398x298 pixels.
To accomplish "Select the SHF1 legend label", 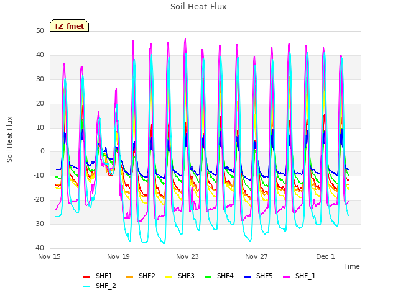I will pos(104,276).
